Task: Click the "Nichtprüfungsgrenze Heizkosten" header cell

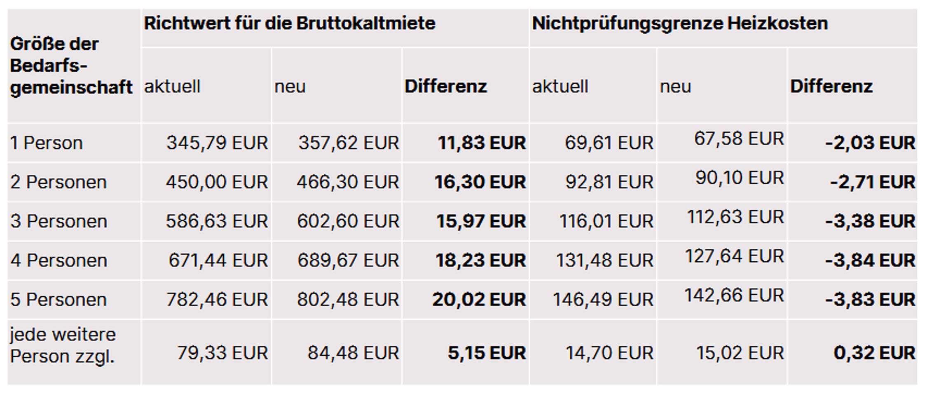Action: pos(680,23)
